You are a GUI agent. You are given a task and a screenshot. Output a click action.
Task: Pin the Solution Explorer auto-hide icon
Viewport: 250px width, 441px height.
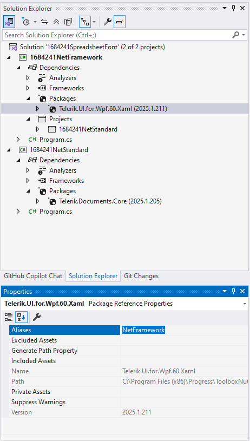pyautogui.click(x=233, y=9)
